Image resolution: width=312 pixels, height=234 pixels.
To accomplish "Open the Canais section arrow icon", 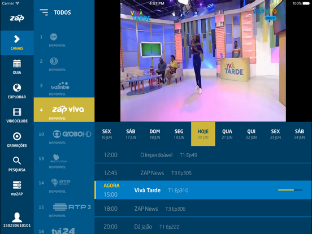I will click(x=17, y=39).
